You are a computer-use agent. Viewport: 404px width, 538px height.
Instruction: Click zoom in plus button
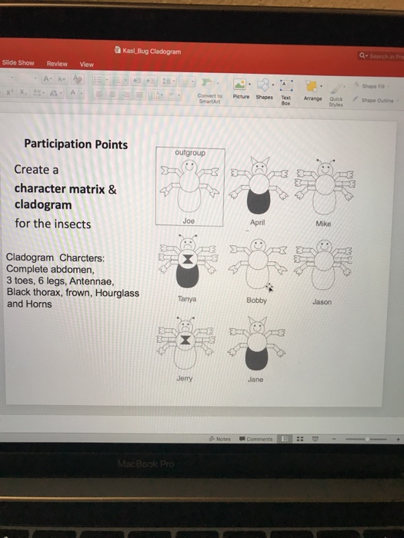coord(398,439)
